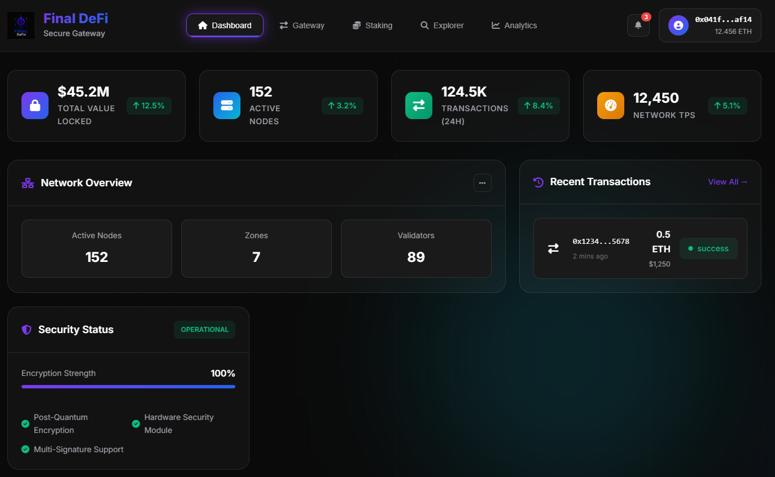Open the 0x1234...5678 transaction row
This screenshot has width=775, height=477.
pyautogui.click(x=640, y=248)
